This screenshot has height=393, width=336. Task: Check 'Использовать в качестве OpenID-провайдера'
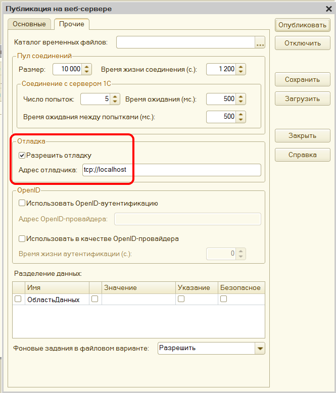pos(22,238)
